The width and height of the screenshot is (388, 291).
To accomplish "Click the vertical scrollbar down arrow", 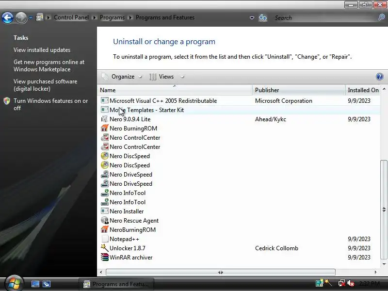I will (x=384, y=264).
